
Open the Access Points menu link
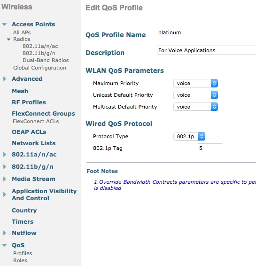coord(33,24)
